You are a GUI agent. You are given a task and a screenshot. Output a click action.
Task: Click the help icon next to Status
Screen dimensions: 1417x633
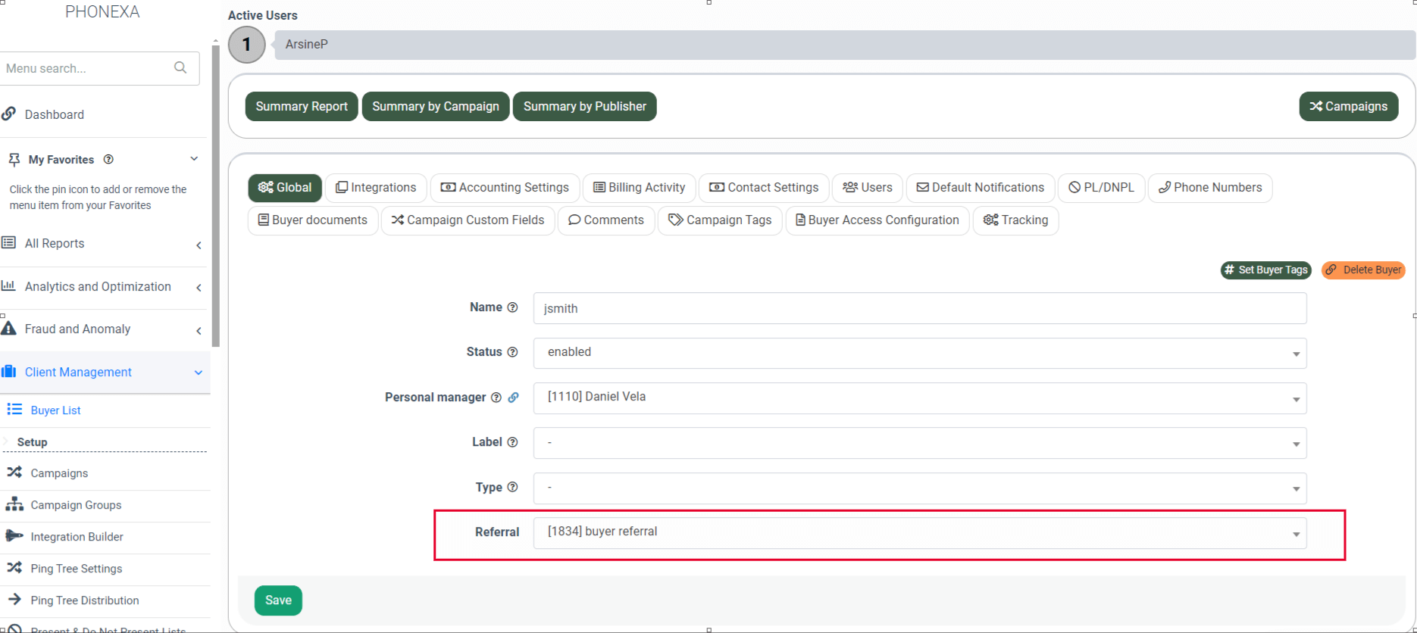tap(512, 352)
